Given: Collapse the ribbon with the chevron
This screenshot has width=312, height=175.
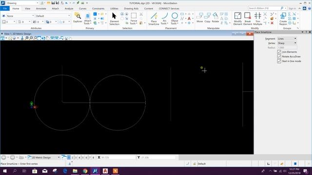Looking at the screenshot, I should click(299, 8).
